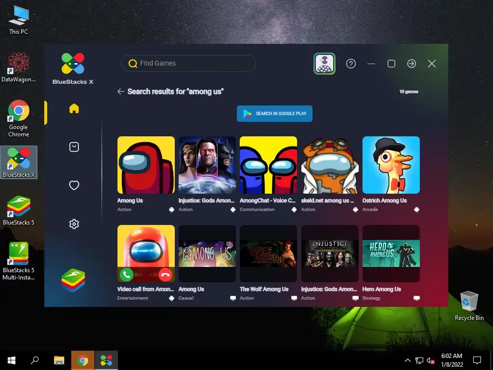This screenshot has height=370, width=493.
Task: Click "AmongChat - Voice C..." title text
Action: tap(268, 200)
